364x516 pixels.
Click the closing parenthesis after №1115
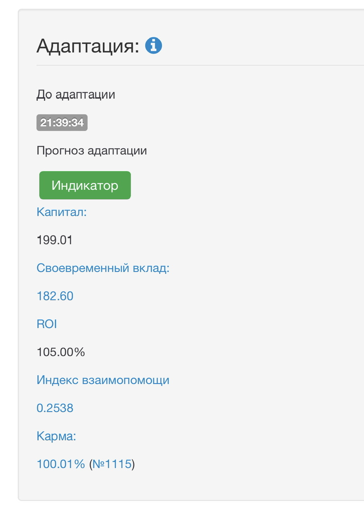(x=133, y=464)
